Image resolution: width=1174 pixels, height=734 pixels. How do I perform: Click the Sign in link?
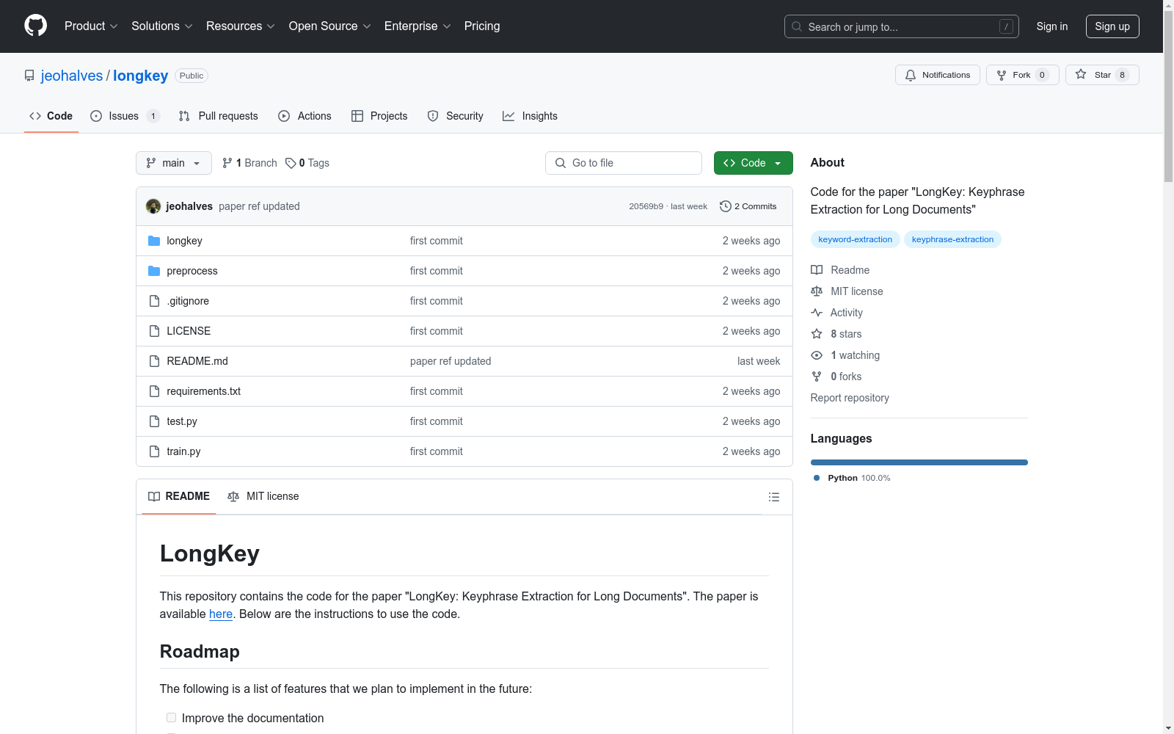tap(1052, 26)
